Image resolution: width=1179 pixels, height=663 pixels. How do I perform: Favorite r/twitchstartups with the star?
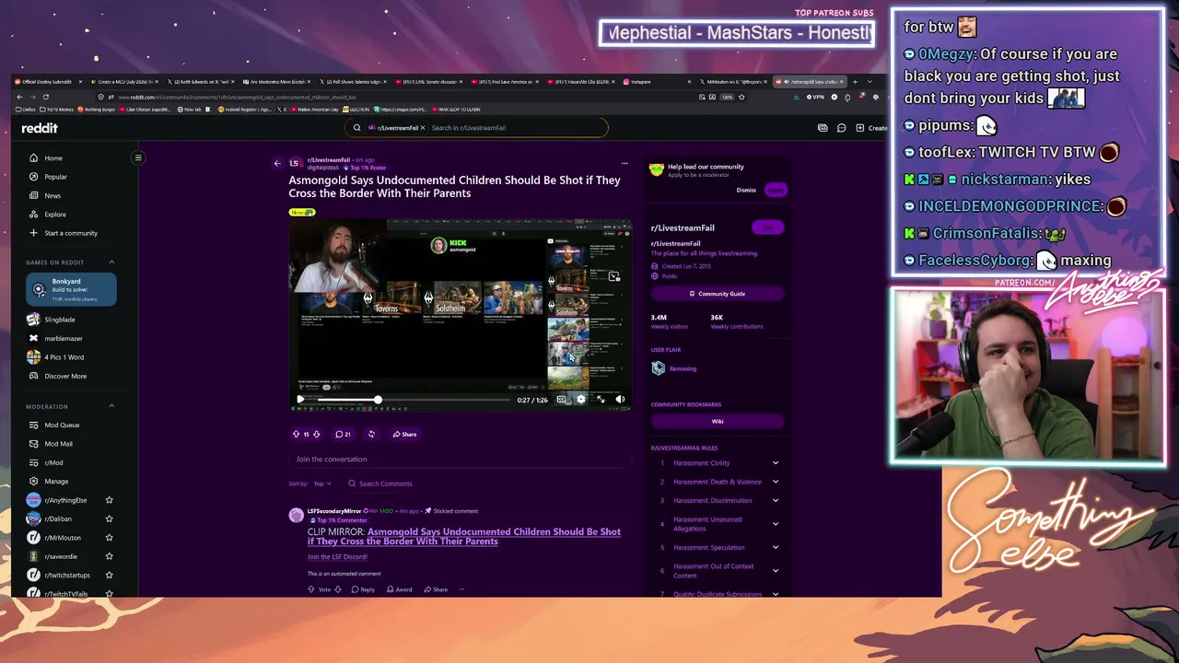pyautogui.click(x=109, y=575)
